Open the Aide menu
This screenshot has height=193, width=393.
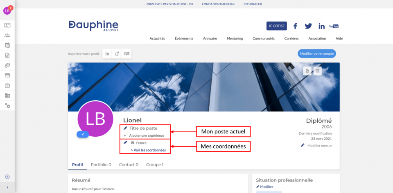339,38
